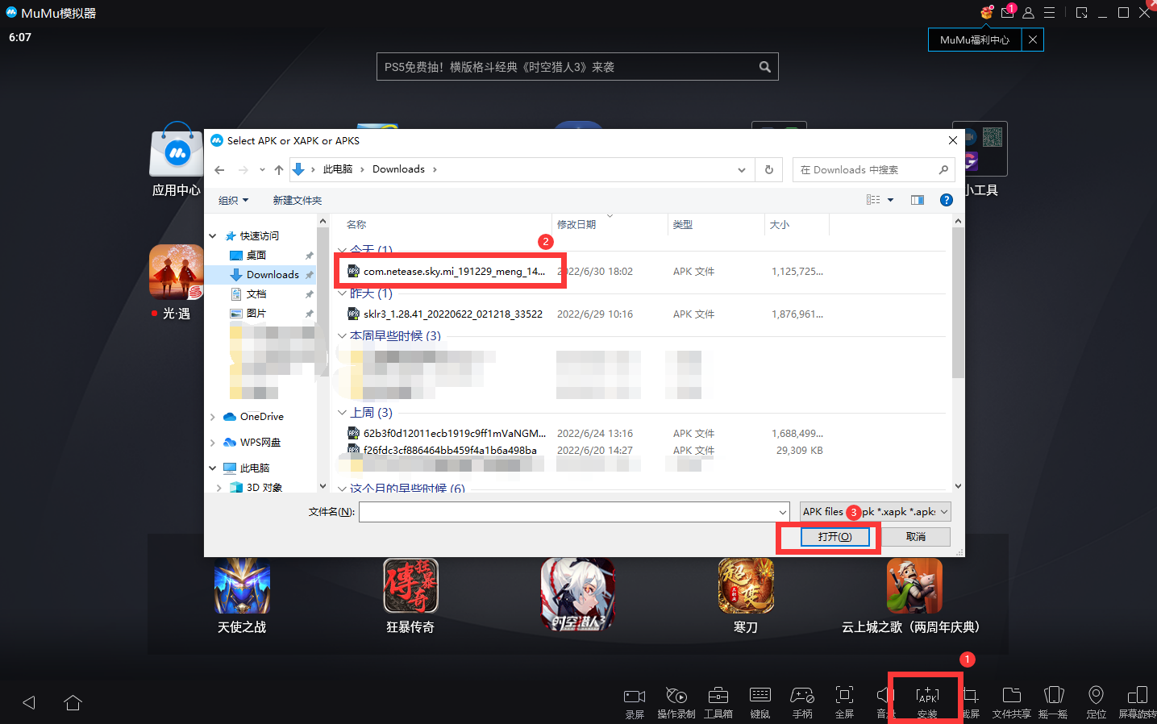The height and width of the screenshot is (724, 1157).
Task: Collapse the 此电脑 tree node
Action: (213, 468)
